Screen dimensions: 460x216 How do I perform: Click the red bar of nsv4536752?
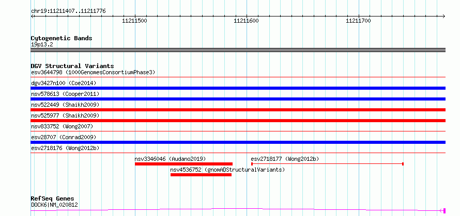point(201,175)
